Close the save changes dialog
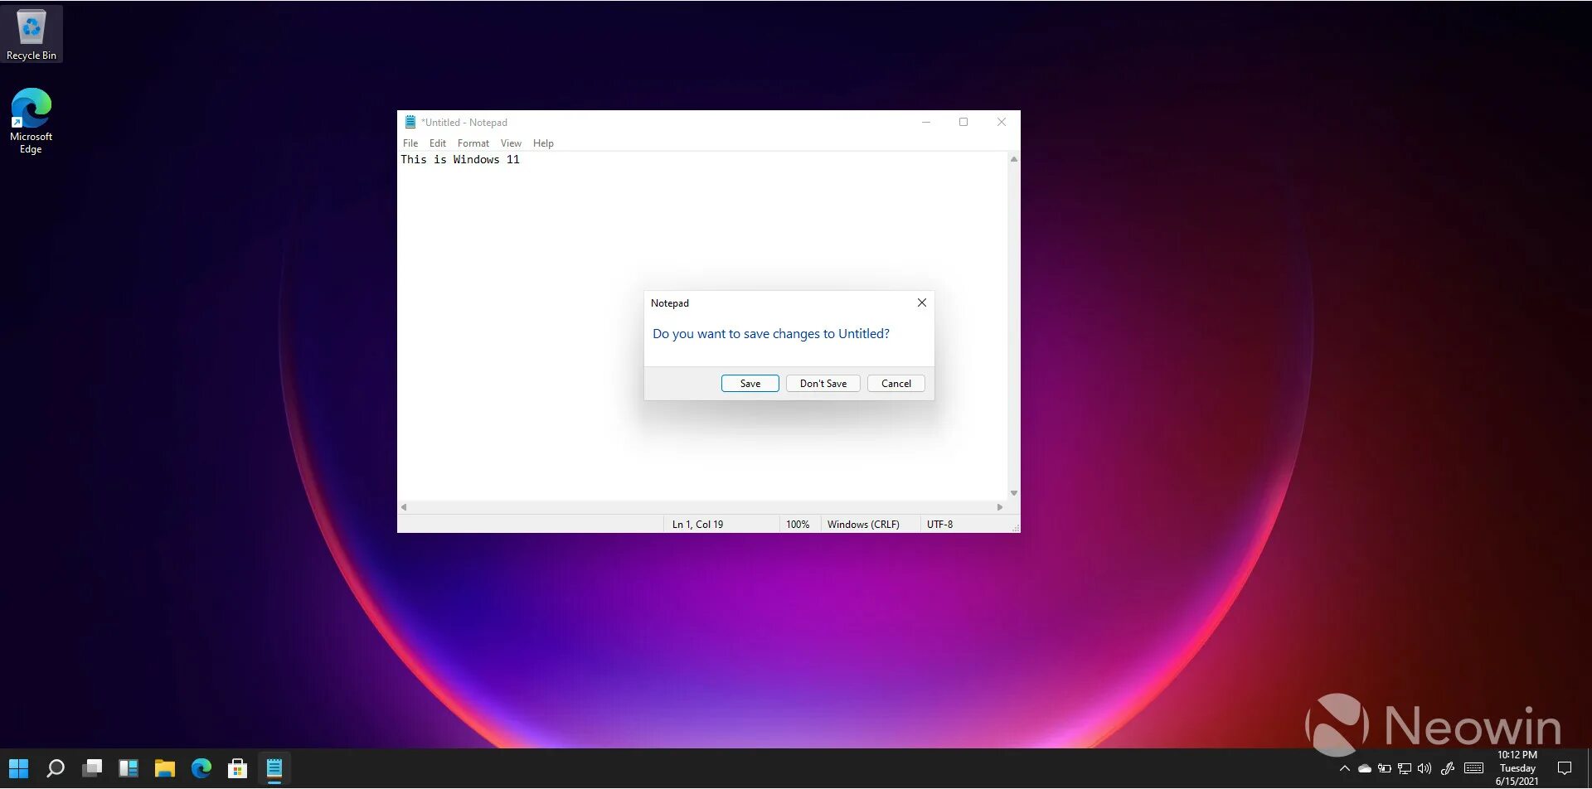 pos(922,303)
